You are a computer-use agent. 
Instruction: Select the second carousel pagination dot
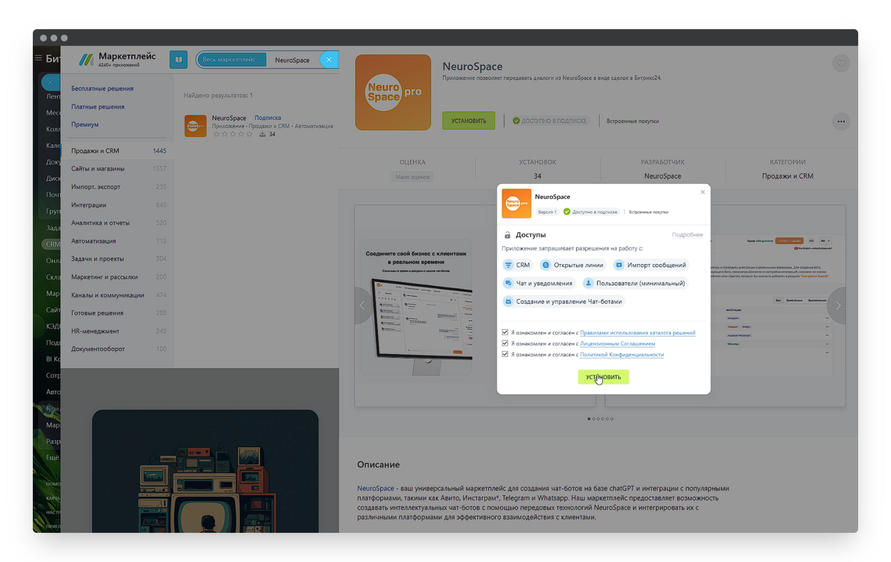click(593, 419)
